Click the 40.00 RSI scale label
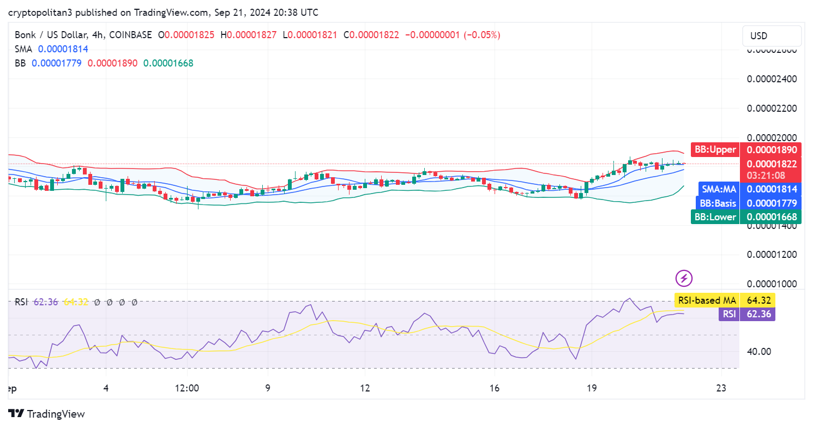This screenshot has height=428, width=813. tap(760, 352)
